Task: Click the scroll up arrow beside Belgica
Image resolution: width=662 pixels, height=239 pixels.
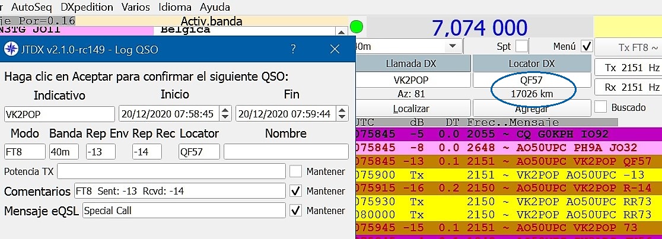Action: (340, 31)
